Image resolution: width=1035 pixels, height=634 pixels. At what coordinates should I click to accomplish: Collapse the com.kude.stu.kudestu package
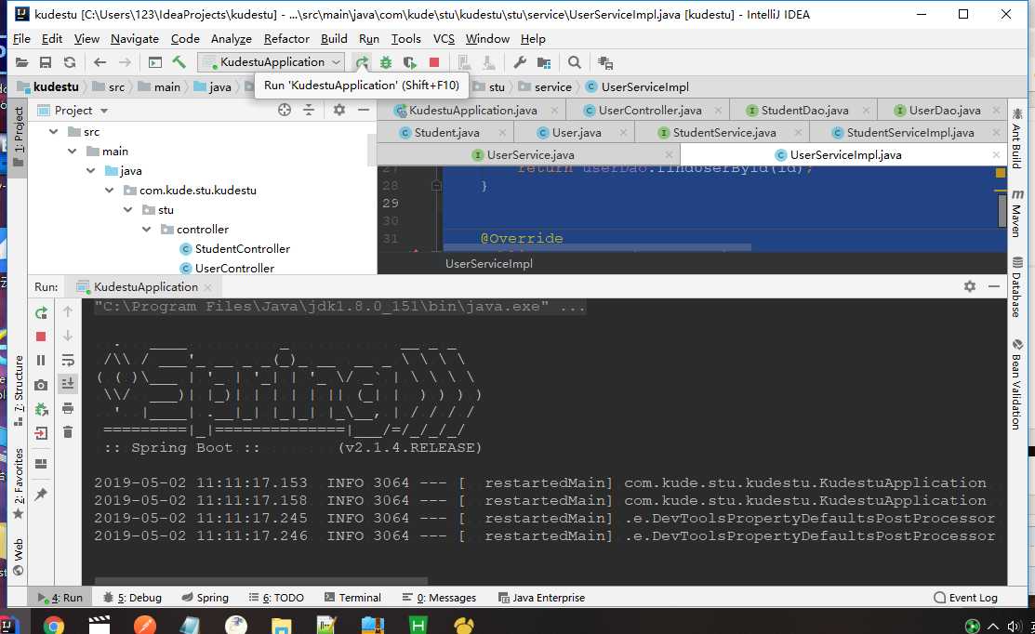tap(109, 190)
